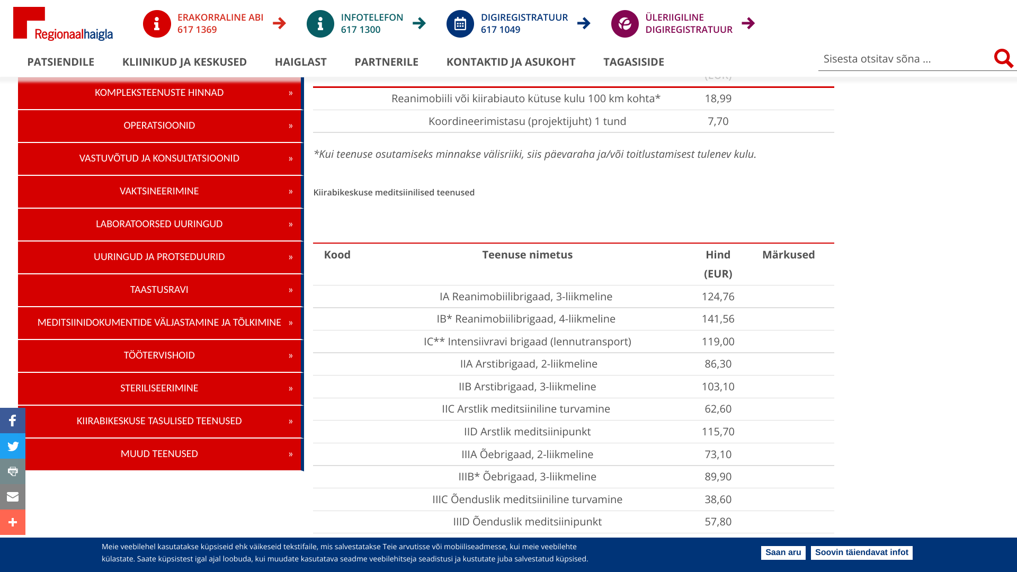1017x572 pixels.
Task: Open the Patsiendile menu
Action: [x=60, y=62]
